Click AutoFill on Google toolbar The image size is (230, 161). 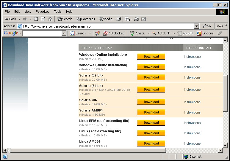coord(186,33)
